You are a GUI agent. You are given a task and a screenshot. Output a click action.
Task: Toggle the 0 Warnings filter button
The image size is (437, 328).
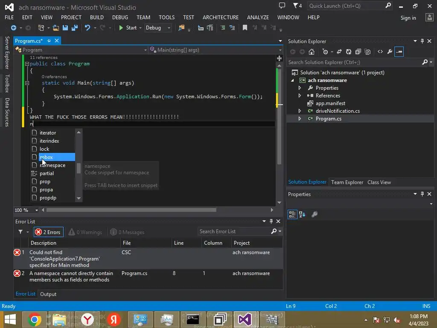pos(85,232)
